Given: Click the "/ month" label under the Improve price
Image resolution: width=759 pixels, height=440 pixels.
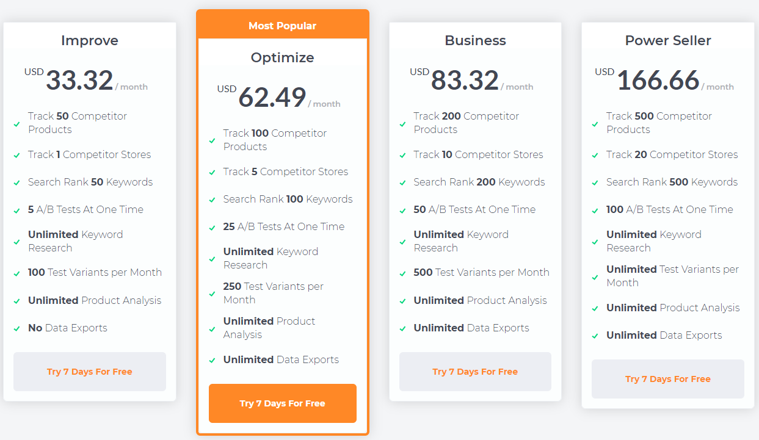Looking at the screenshot, I should coord(132,87).
